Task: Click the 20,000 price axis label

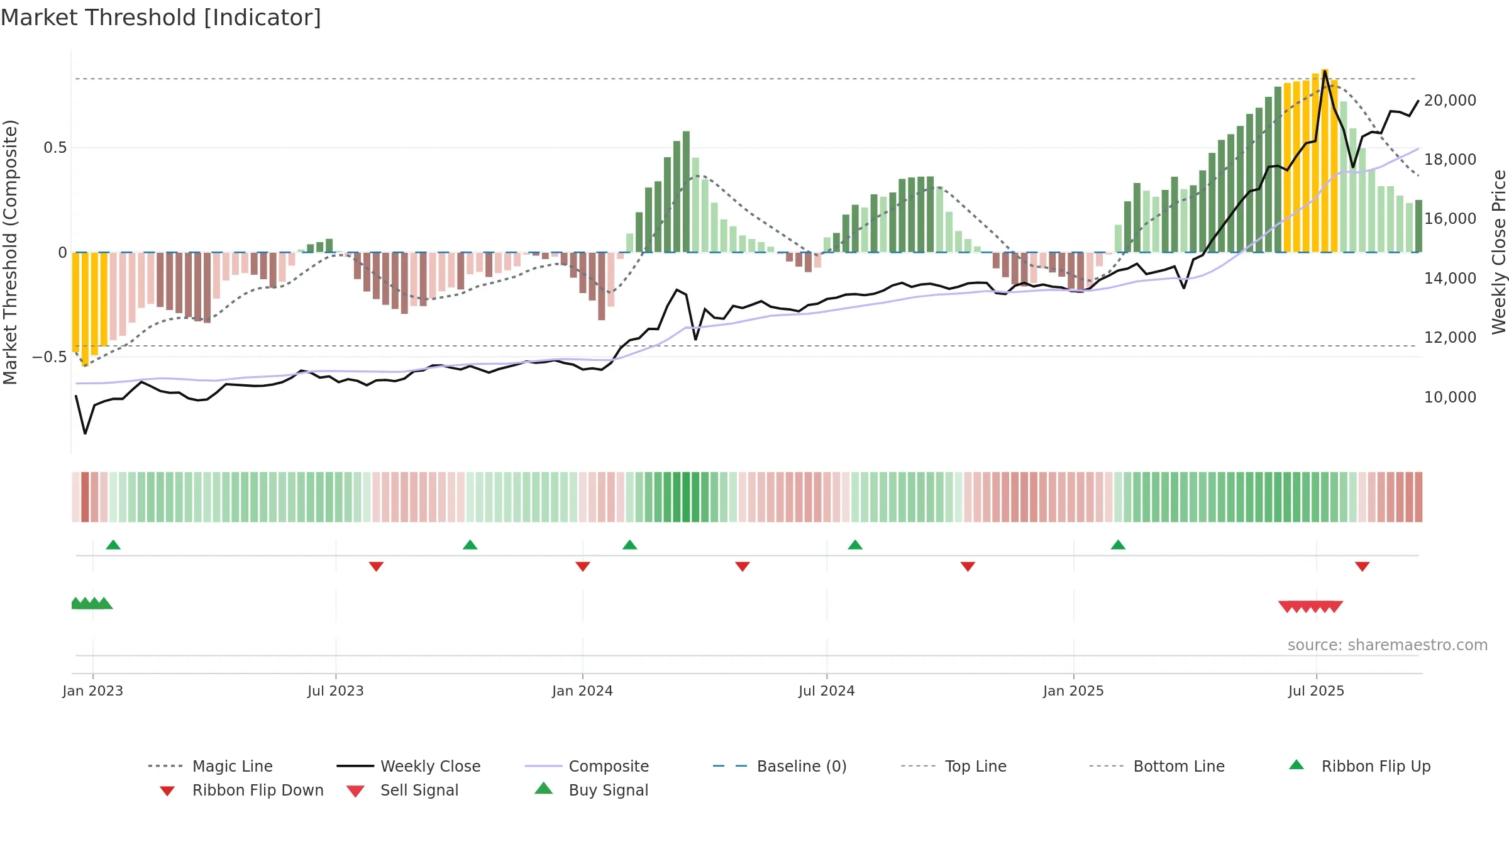Action: click(1451, 101)
